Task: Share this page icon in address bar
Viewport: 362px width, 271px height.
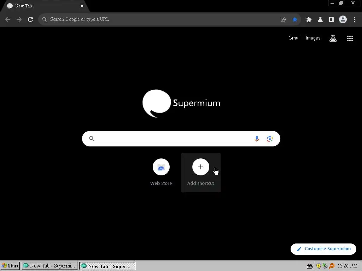Action: (x=283, y=20)
